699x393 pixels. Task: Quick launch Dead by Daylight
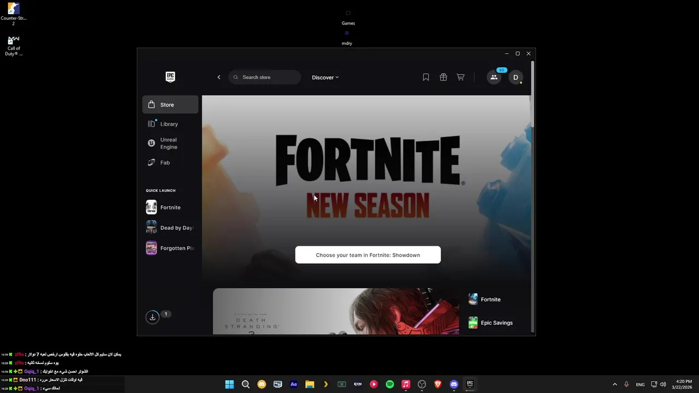(x=170, y=228)
